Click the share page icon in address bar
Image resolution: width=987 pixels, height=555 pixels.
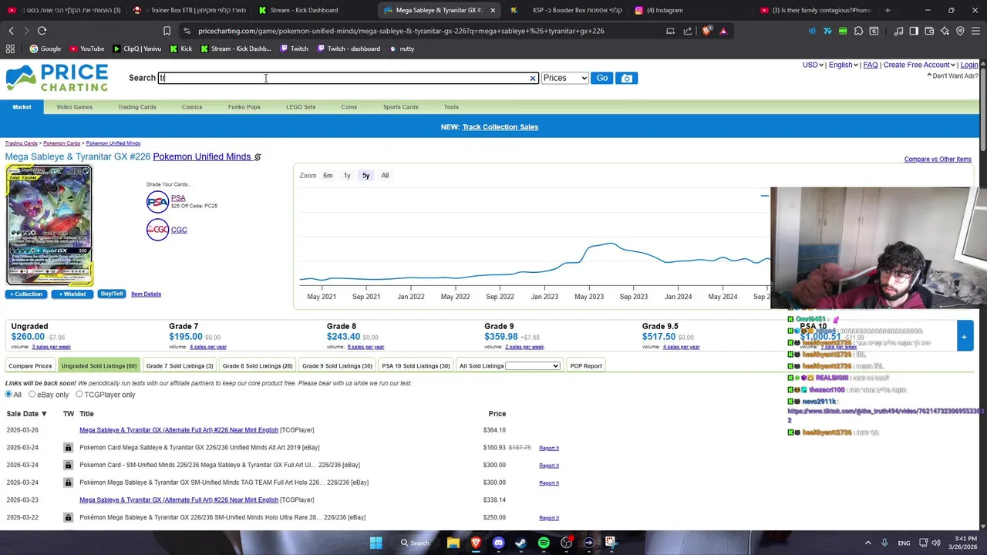688,31
